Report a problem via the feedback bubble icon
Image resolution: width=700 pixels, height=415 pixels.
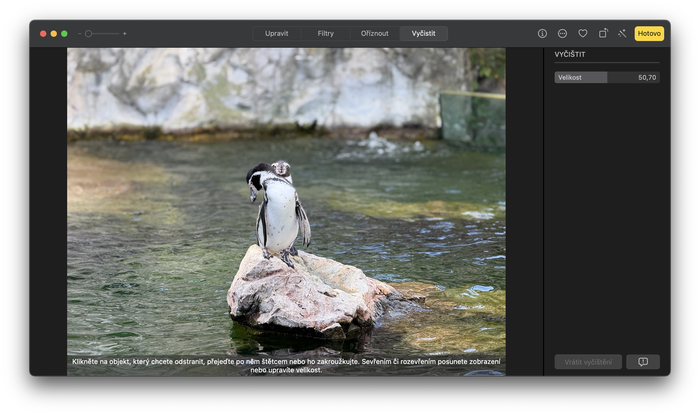point(643,362)
